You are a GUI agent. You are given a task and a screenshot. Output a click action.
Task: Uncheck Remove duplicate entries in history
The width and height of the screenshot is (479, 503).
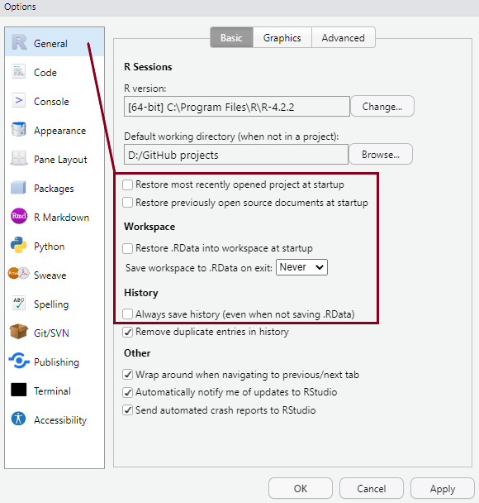(x=128, y=332)
